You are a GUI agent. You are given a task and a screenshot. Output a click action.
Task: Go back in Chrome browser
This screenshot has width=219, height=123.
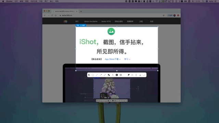pos(45,15)
